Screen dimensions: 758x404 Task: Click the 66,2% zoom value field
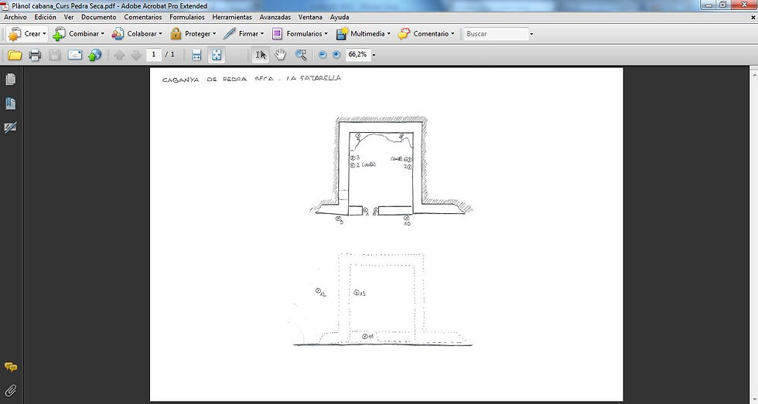pos(357,55)
